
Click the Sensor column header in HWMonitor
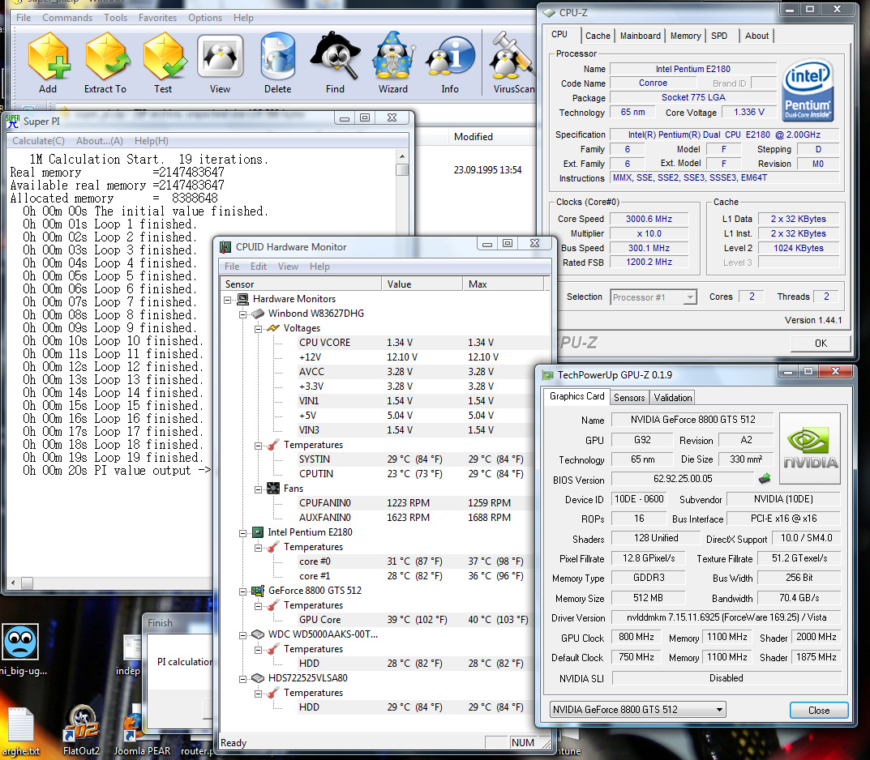pos(300,284)
